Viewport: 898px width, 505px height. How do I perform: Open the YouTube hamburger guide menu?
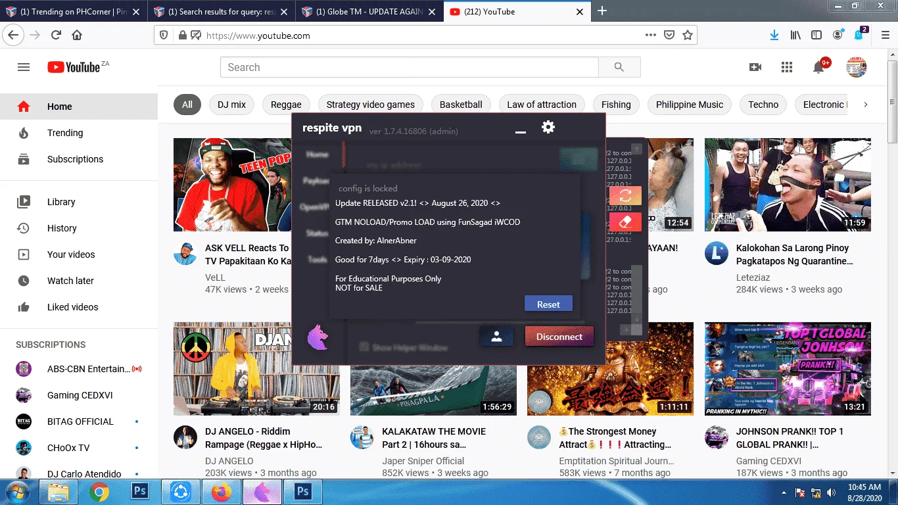pyautogui.click(x=24, y=67)
